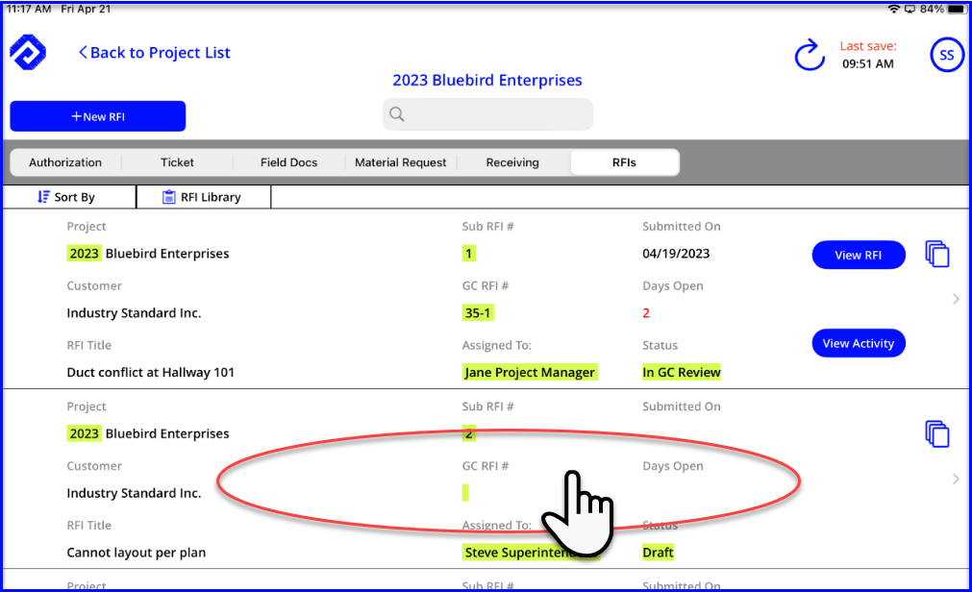Click the View Activity button

(x=859, y=343)
